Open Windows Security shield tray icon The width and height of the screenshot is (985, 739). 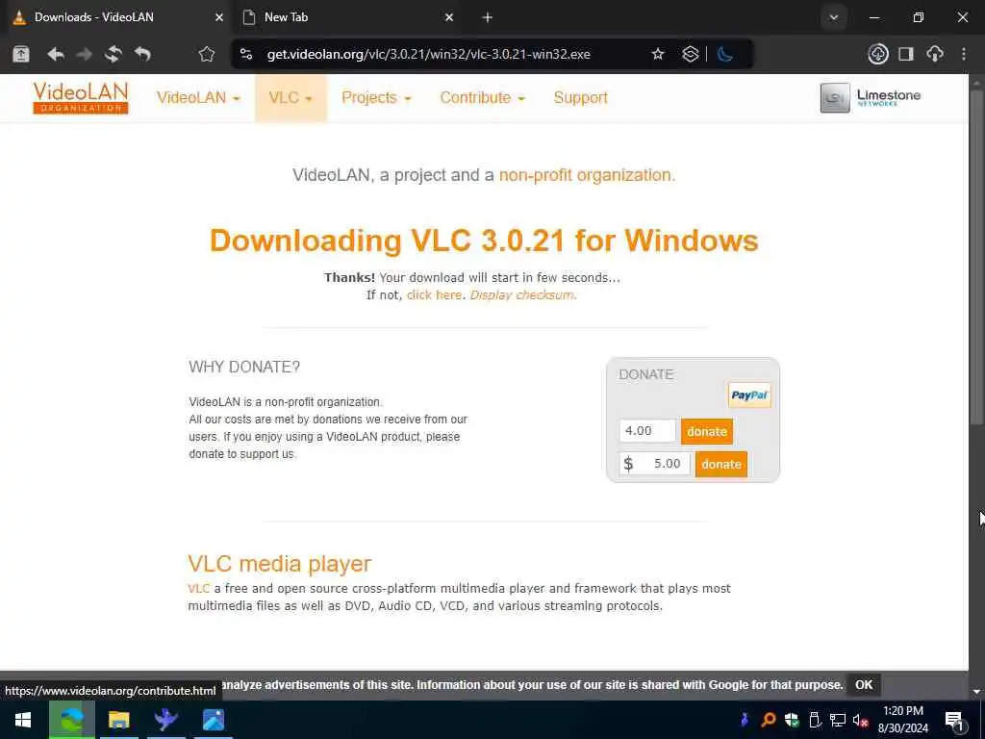(792, 720)
